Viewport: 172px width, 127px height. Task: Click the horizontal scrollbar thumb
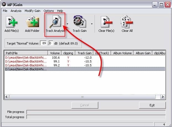pyautogui.click(x=82, y=97)
